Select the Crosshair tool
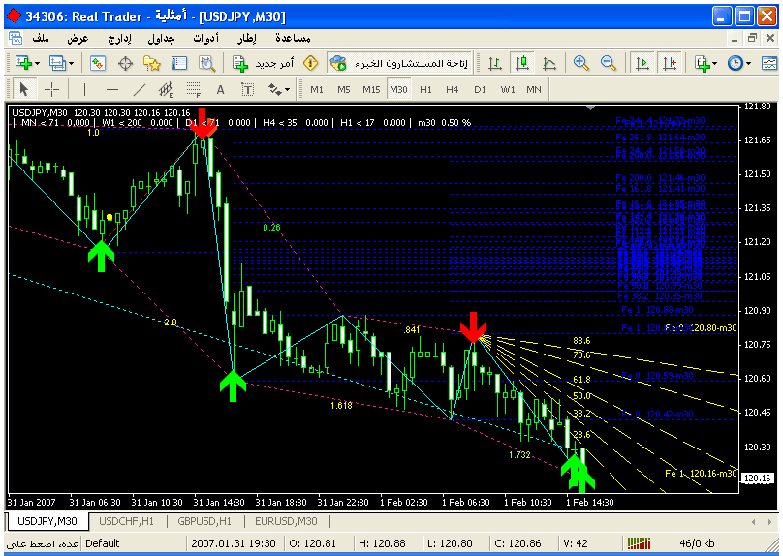 (51, 89)
